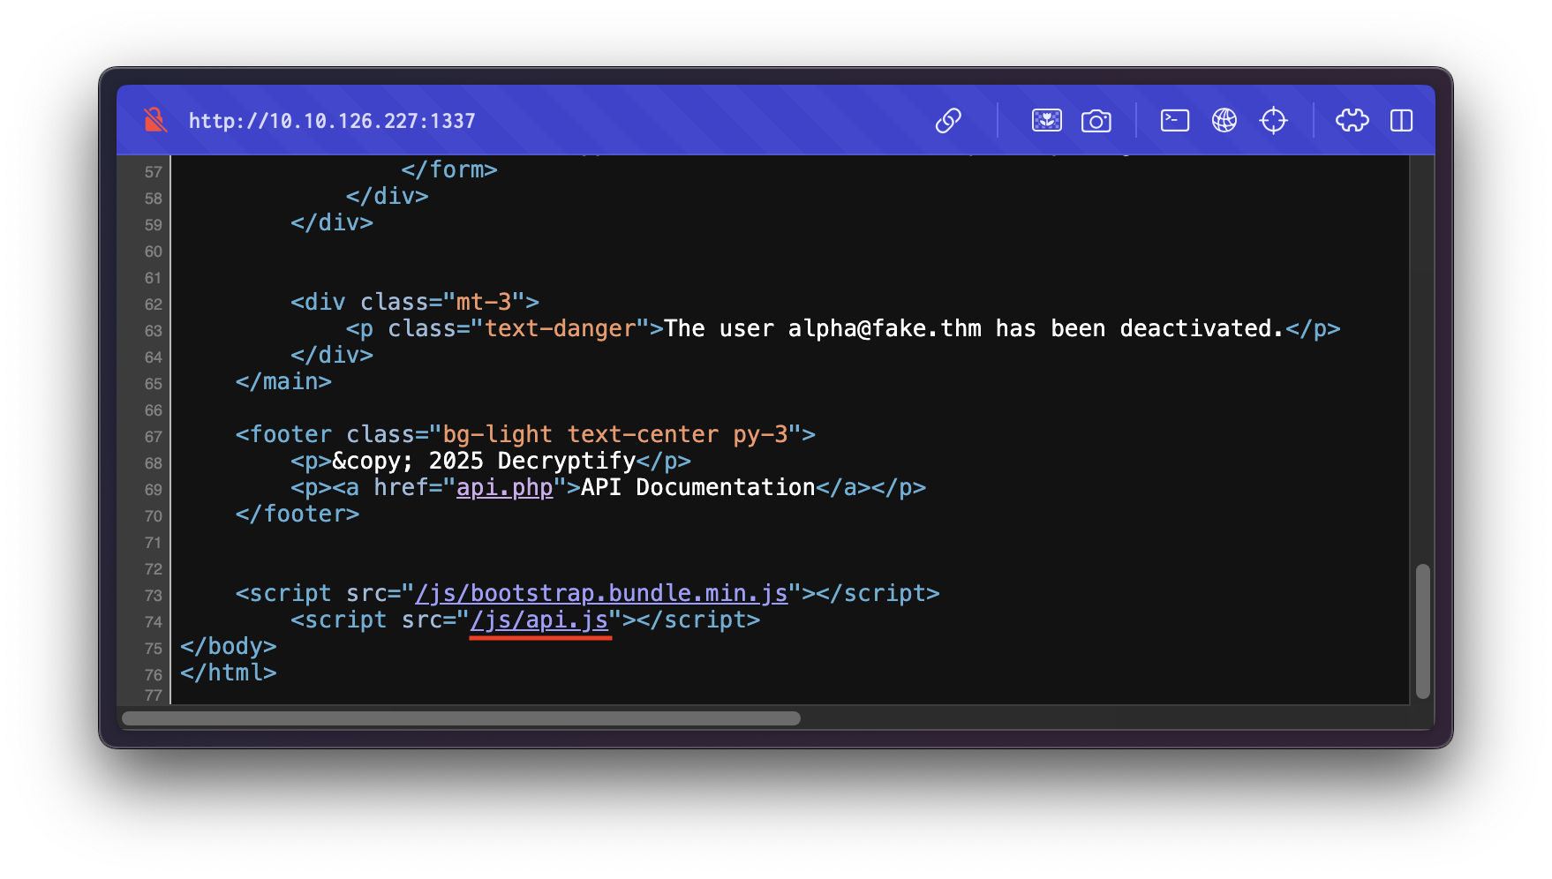Toggle the split panel layout icon
1552x879 pixels.
(1402, 120)
